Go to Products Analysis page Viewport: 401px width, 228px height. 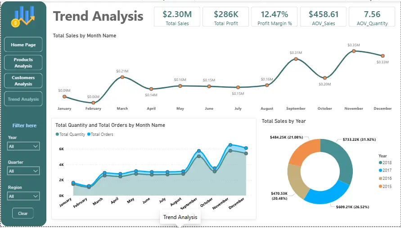23,63
